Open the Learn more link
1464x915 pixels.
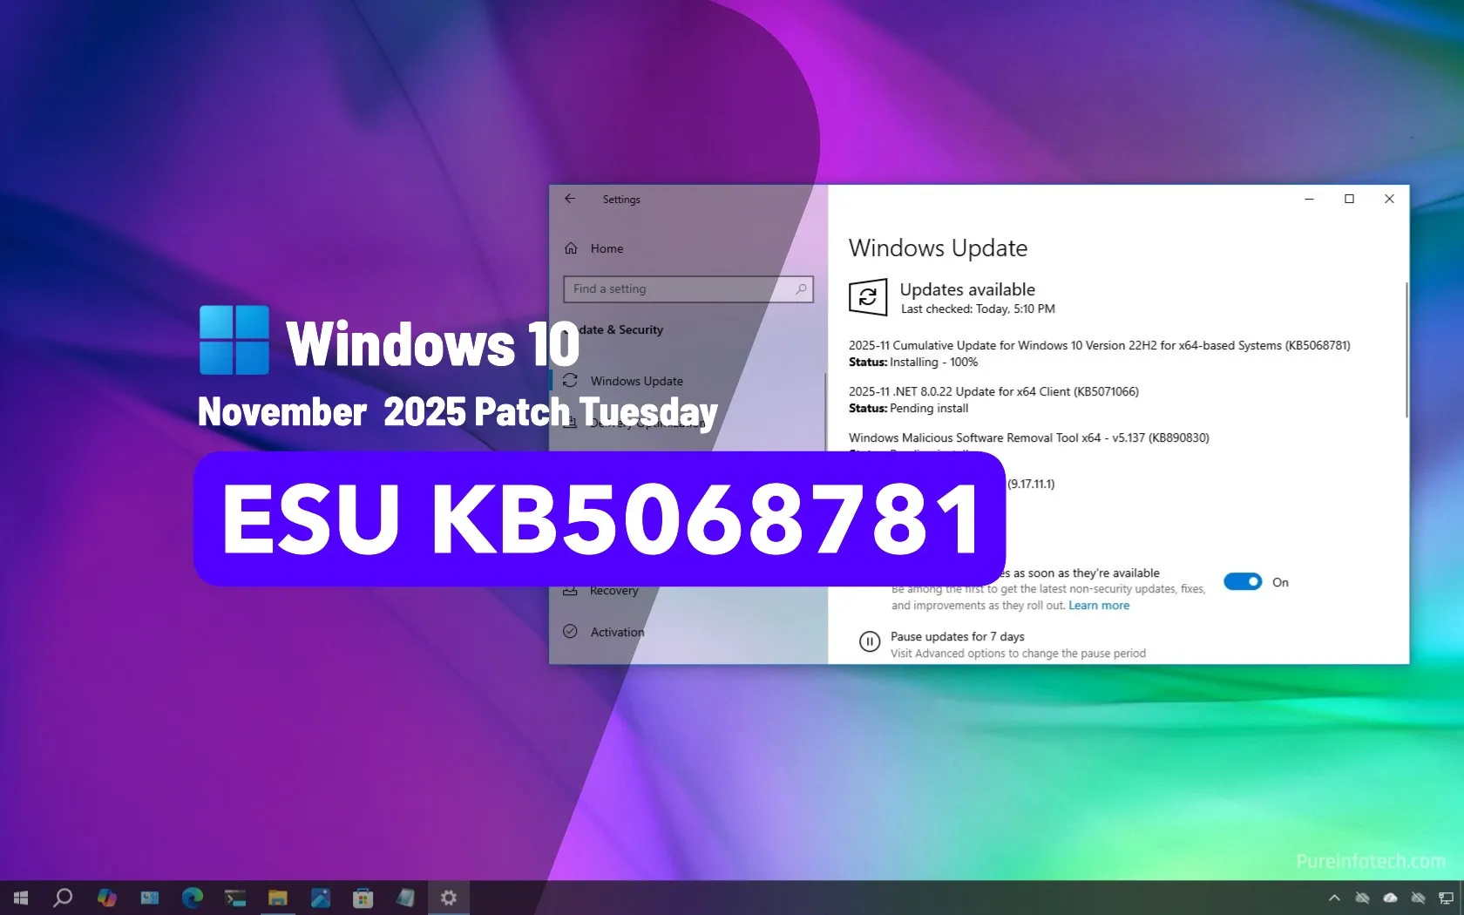tap(1098, 605)
